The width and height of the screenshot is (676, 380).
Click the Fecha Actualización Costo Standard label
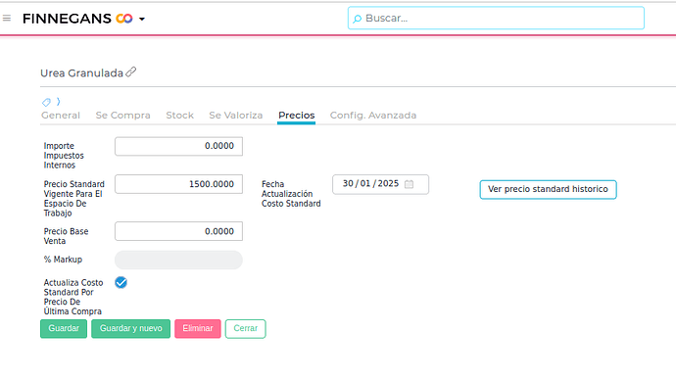[x=291, y=194]
